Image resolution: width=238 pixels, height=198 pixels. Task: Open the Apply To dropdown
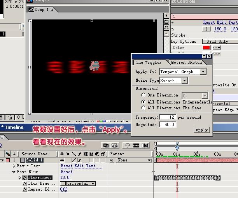(x=203, y=72)
